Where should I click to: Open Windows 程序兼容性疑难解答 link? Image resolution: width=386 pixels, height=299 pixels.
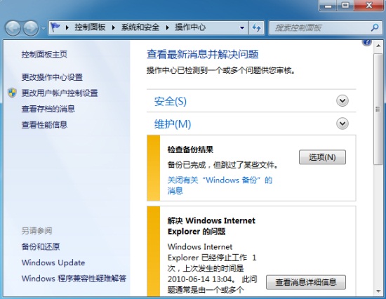[x=74, y=279]
